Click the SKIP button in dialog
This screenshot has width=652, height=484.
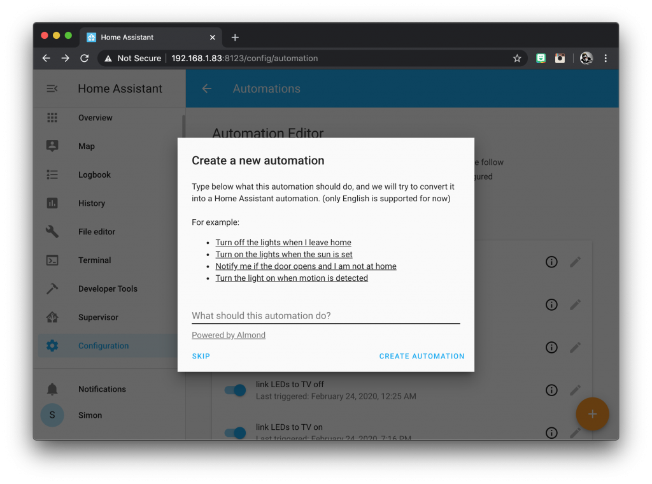coord(201,356)
